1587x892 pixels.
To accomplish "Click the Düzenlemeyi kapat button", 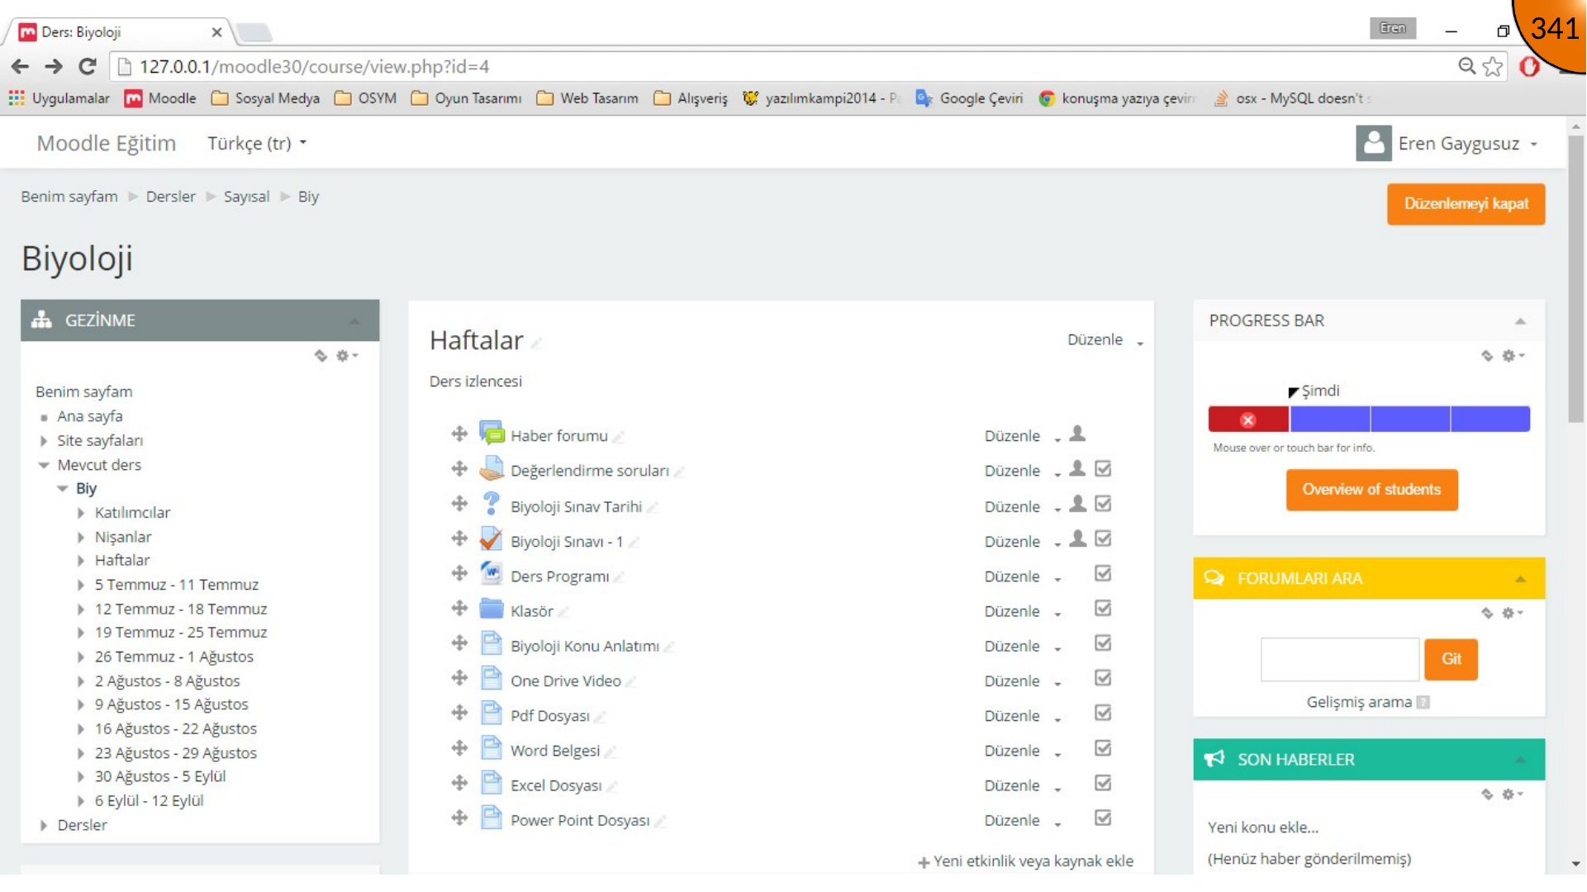I will tap(1466, 204).
